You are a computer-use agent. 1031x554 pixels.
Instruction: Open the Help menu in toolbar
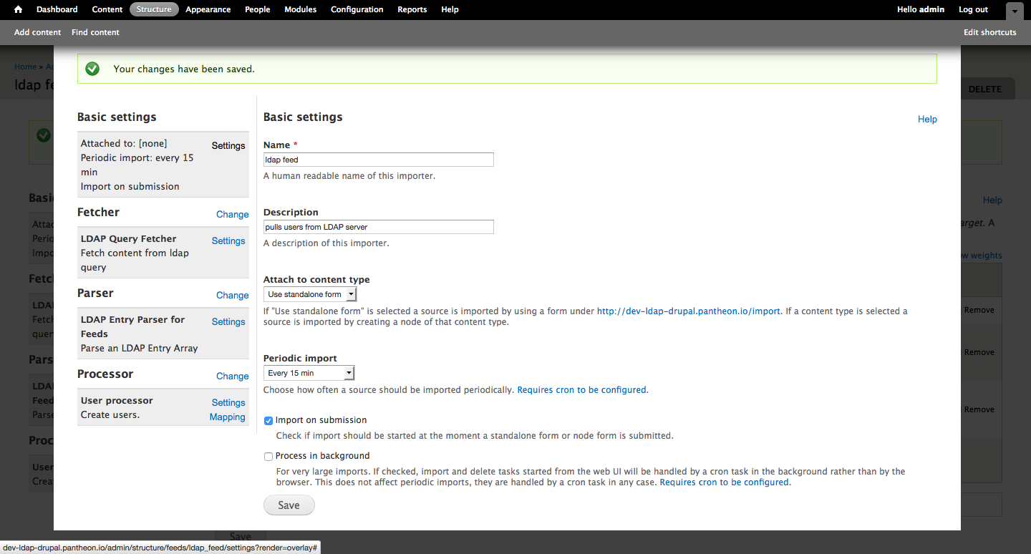click(x=450, y=9)
